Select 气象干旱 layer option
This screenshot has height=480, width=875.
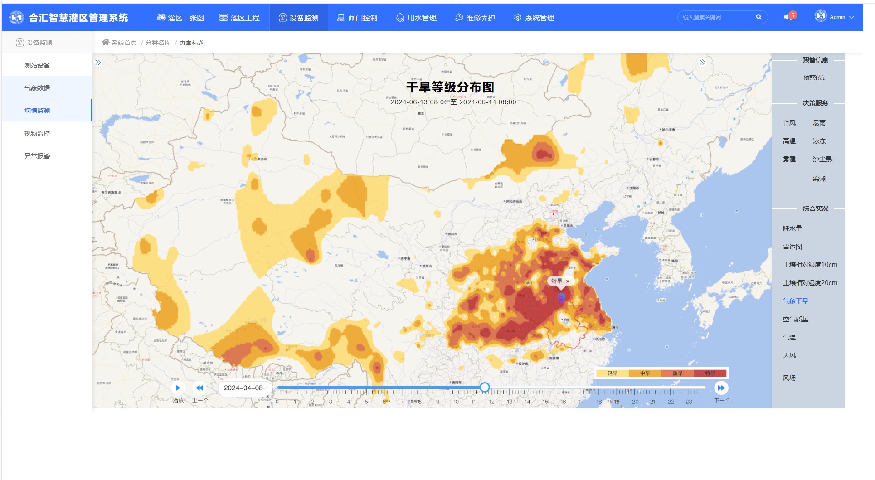[x=795, y=301]
